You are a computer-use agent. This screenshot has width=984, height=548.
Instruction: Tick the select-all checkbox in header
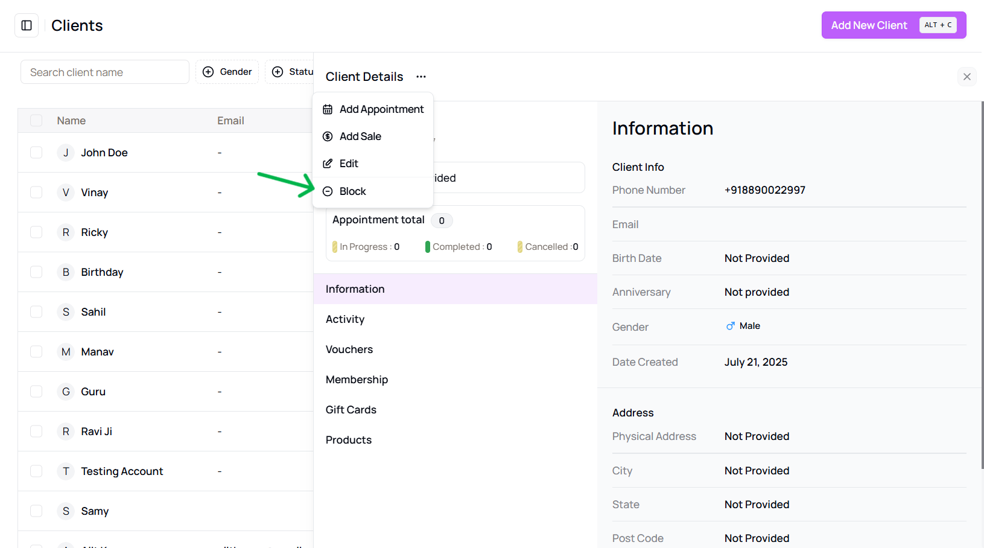click(x=36, y=121)
